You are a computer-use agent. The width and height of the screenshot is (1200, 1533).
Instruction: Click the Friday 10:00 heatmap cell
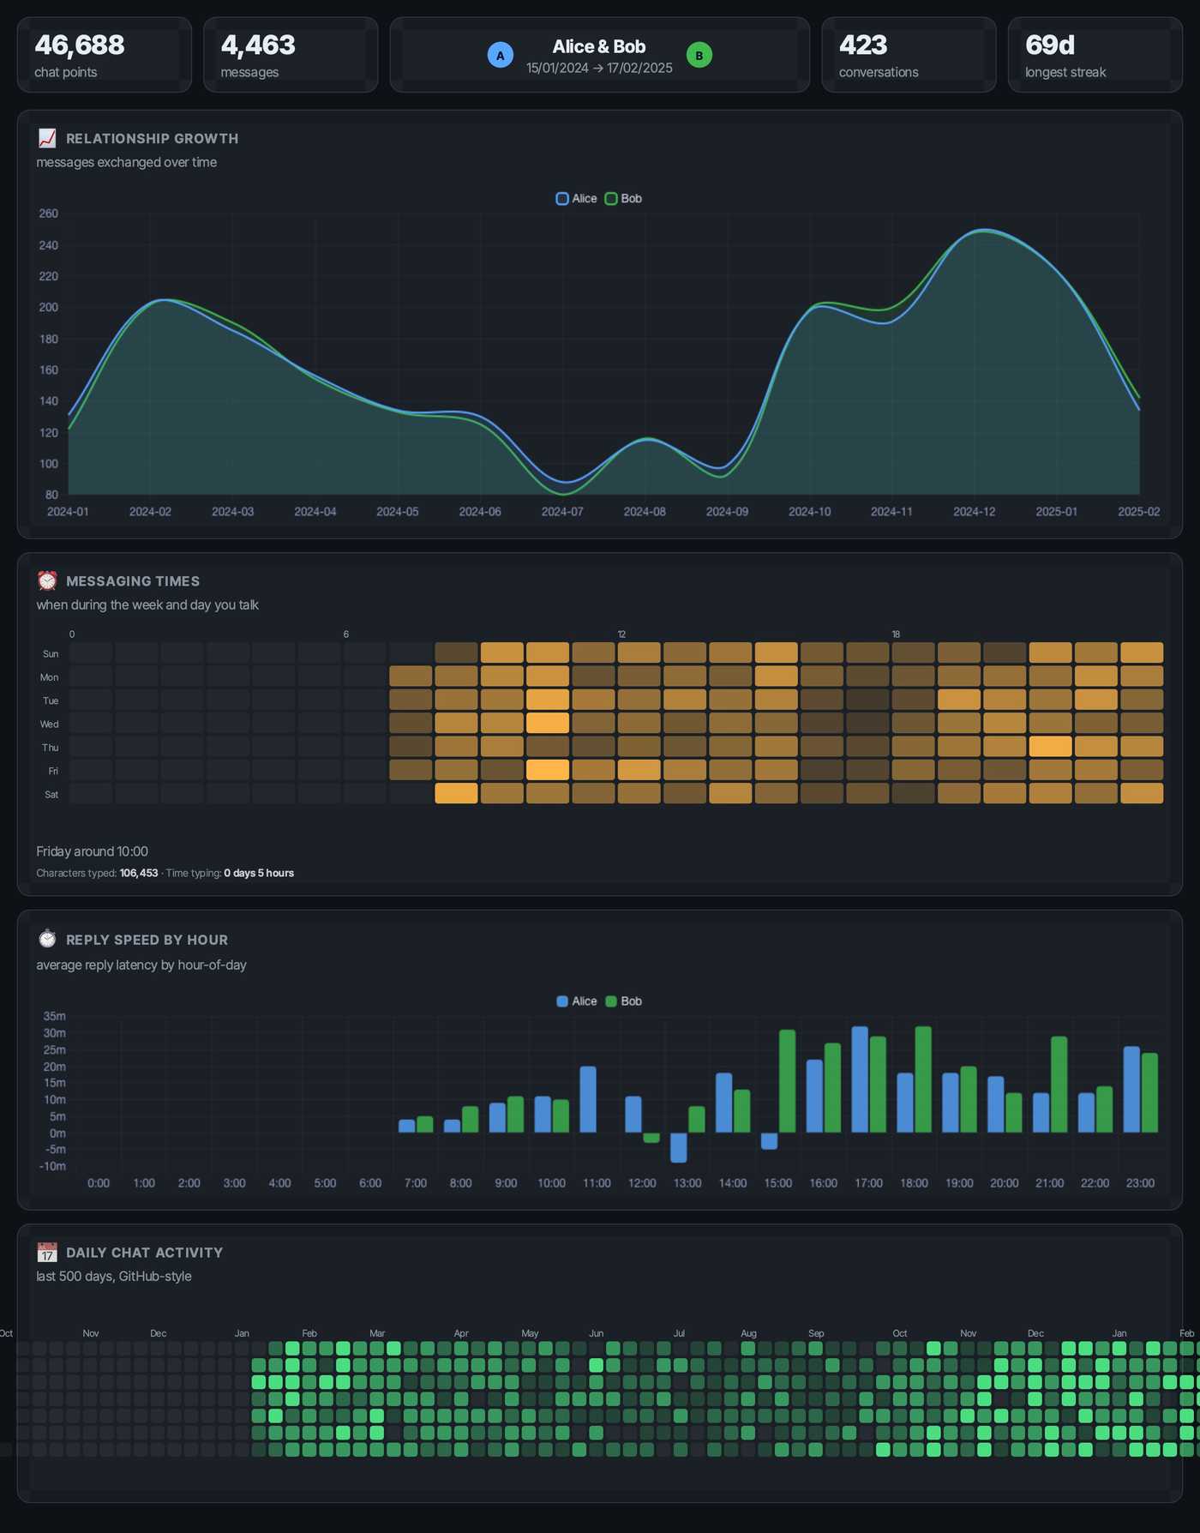point(548,770)
